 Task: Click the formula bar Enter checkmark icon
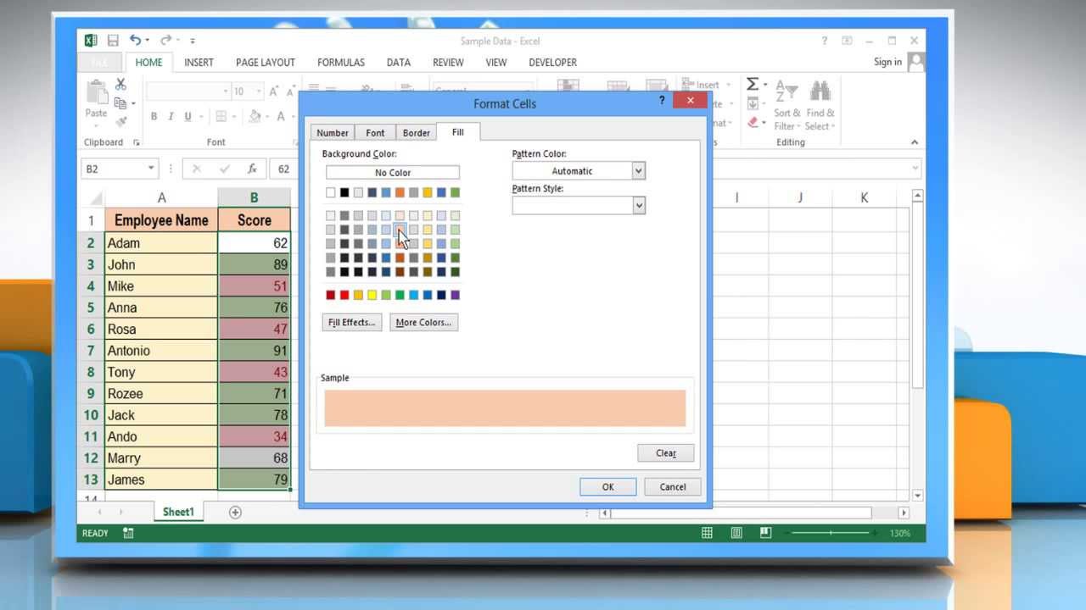225,169
